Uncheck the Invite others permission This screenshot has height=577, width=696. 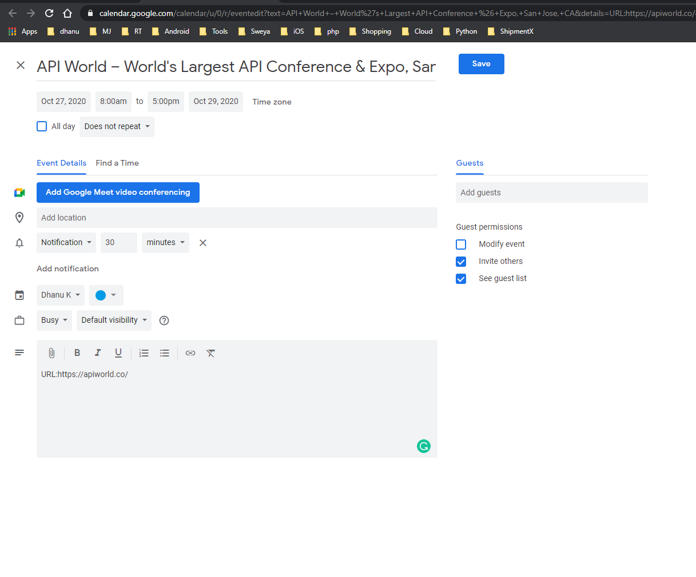point(461,262)
